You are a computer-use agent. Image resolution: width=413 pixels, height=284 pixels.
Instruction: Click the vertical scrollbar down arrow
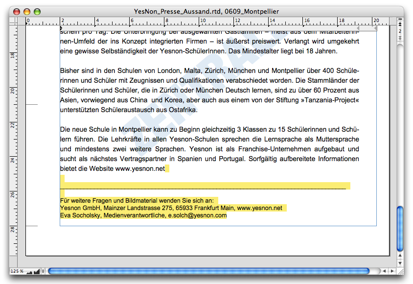coord(400,262)
